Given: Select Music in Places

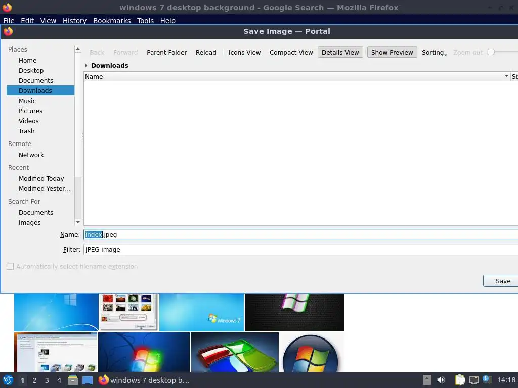Looking at the screenshot, I should click(40, 101).
